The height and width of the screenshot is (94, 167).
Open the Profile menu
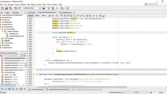[x=39, y=4]
